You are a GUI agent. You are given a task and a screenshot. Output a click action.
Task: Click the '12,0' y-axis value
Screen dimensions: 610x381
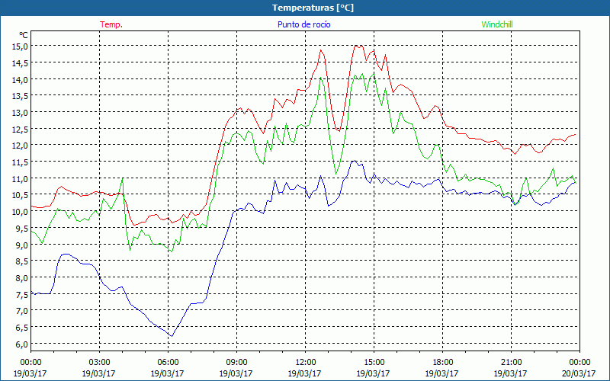[21, 146]
